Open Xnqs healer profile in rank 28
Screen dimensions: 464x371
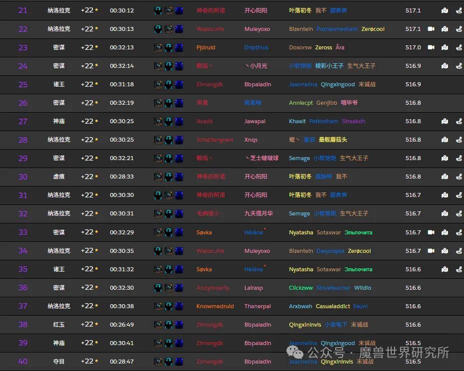click(251, 140)
